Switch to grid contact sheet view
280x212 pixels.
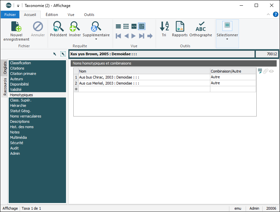click(x=126, y=26)
